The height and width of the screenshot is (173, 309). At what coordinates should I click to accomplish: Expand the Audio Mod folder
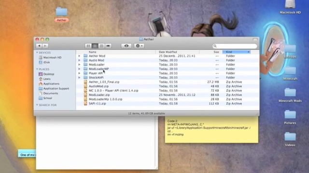(x=79, y=60)
